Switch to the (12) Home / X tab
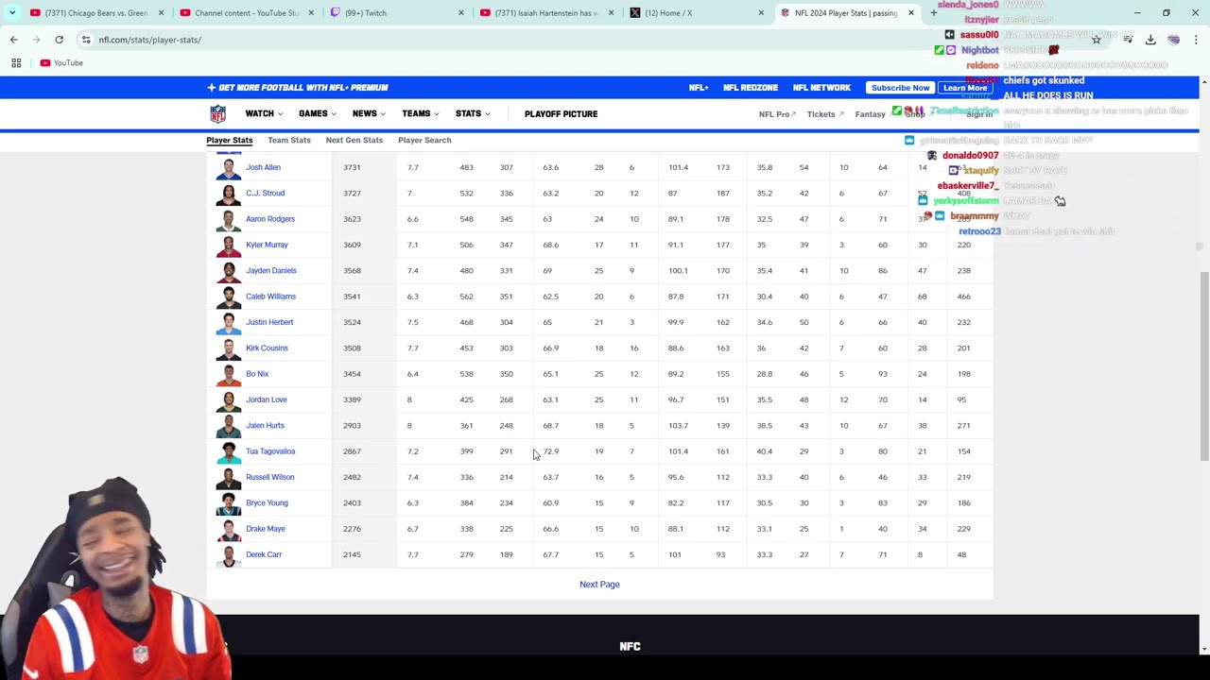Screen dimensions: 1210x680 (x=697, y=13)
